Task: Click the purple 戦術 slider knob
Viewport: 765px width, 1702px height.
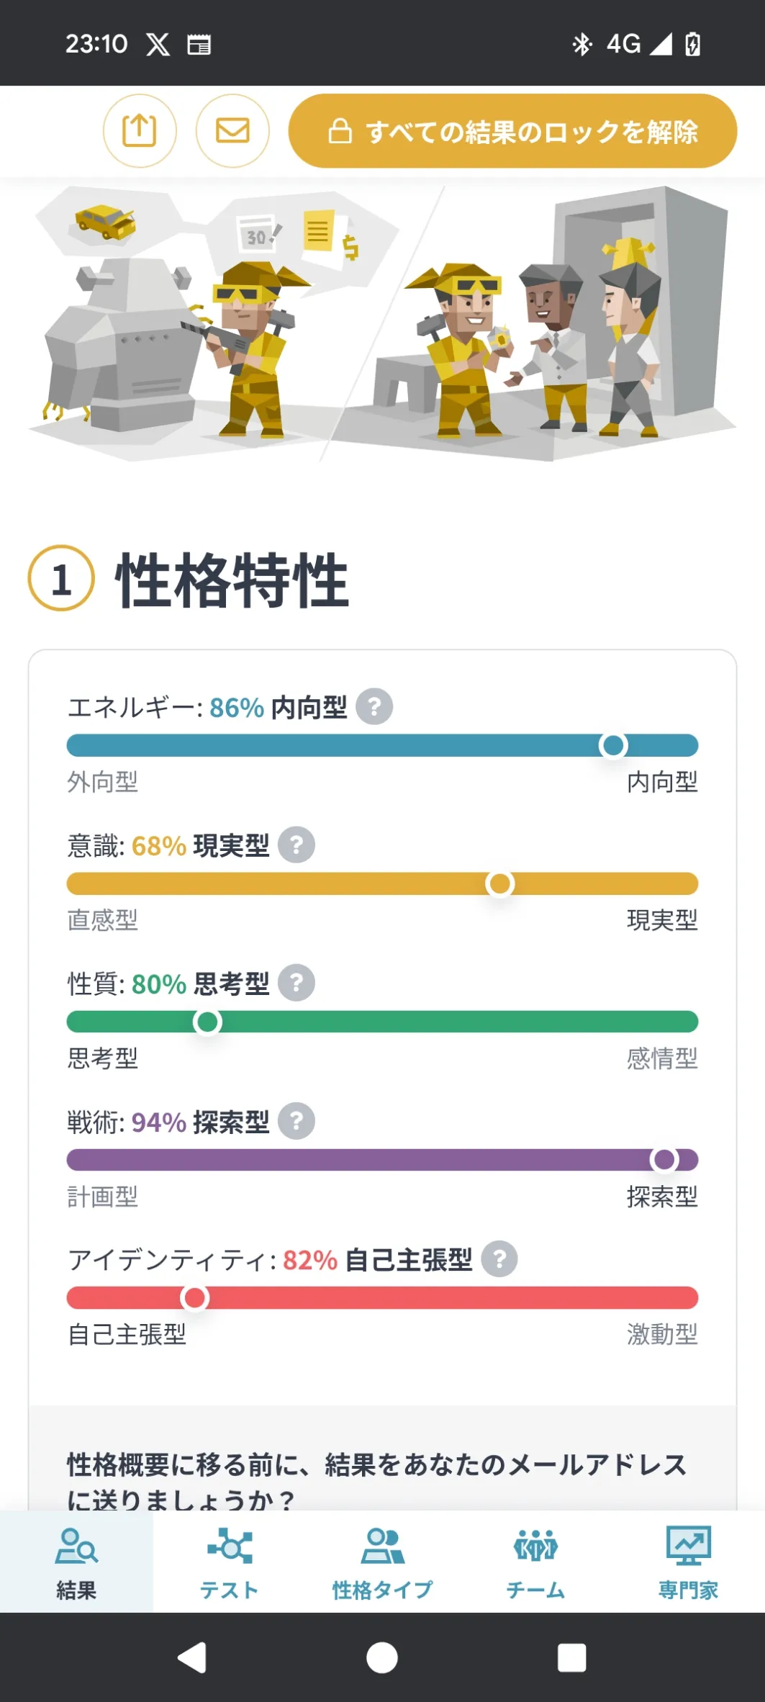Action: pos(664,1160)
